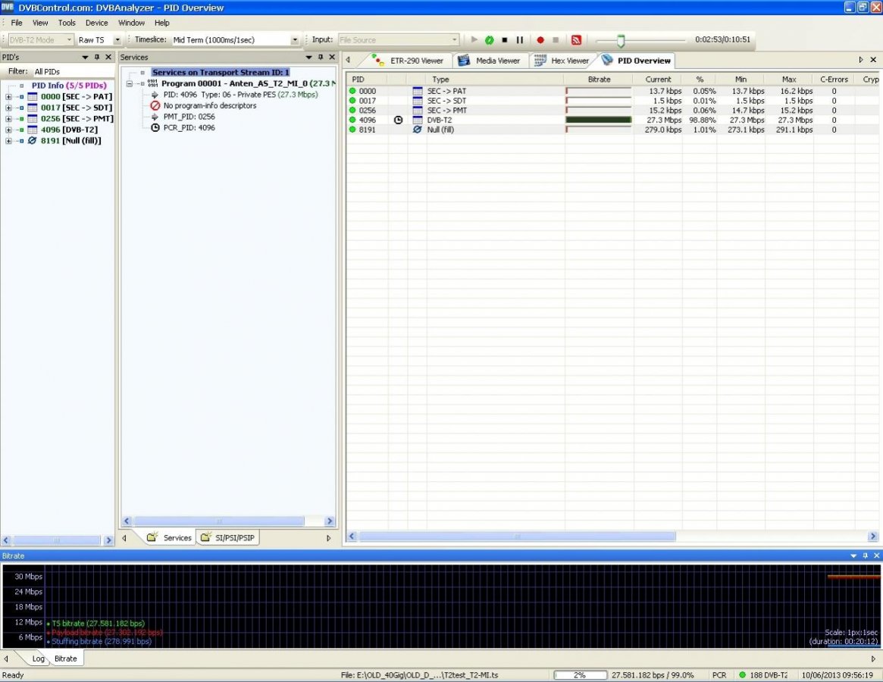Open the Timeslice dropdown
This screenshot has width=883, height=682.
(x=295, y=40)
